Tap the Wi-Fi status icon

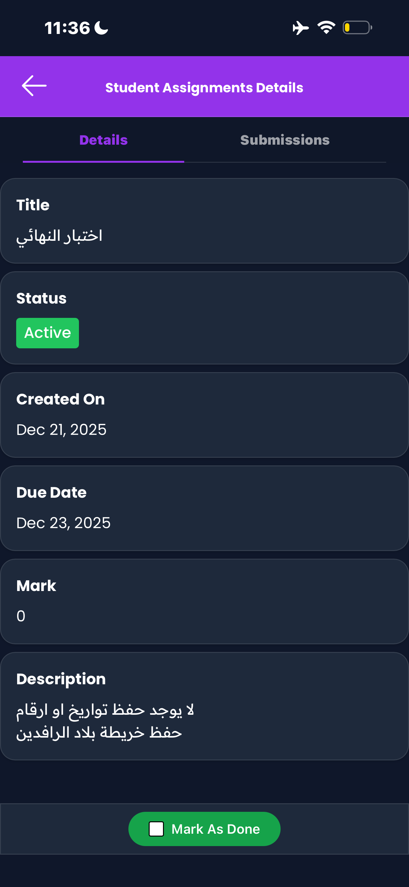pos(326,28)
